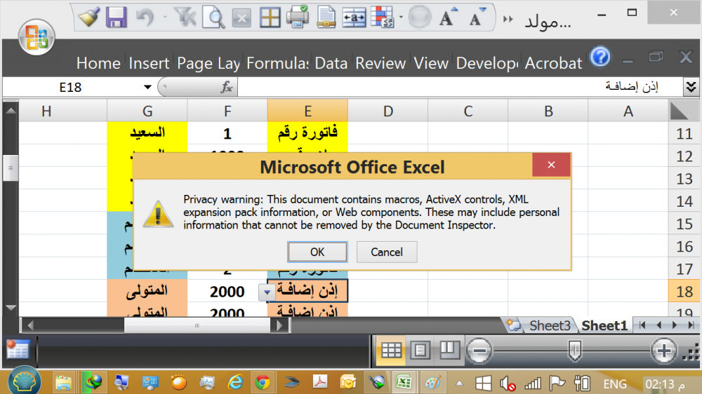Open the Home ribbon tab
The width and height of the screenshot is (702, 394).
[x=98, y=63]
